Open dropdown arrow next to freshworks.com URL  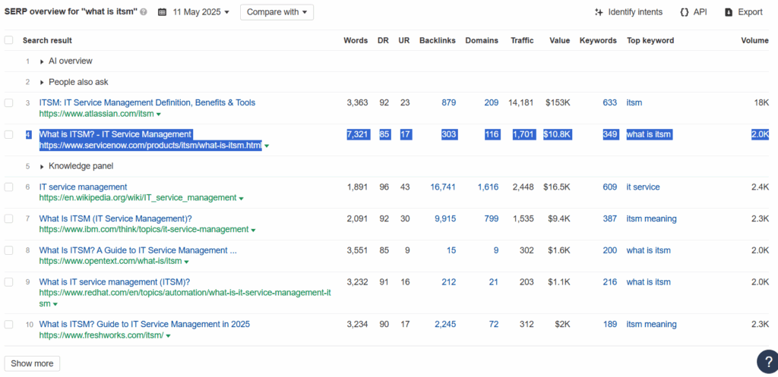coord(168,336)
